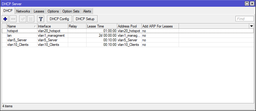Click the DHCP Config button
256x111 pixels.
tap(60, 19)
